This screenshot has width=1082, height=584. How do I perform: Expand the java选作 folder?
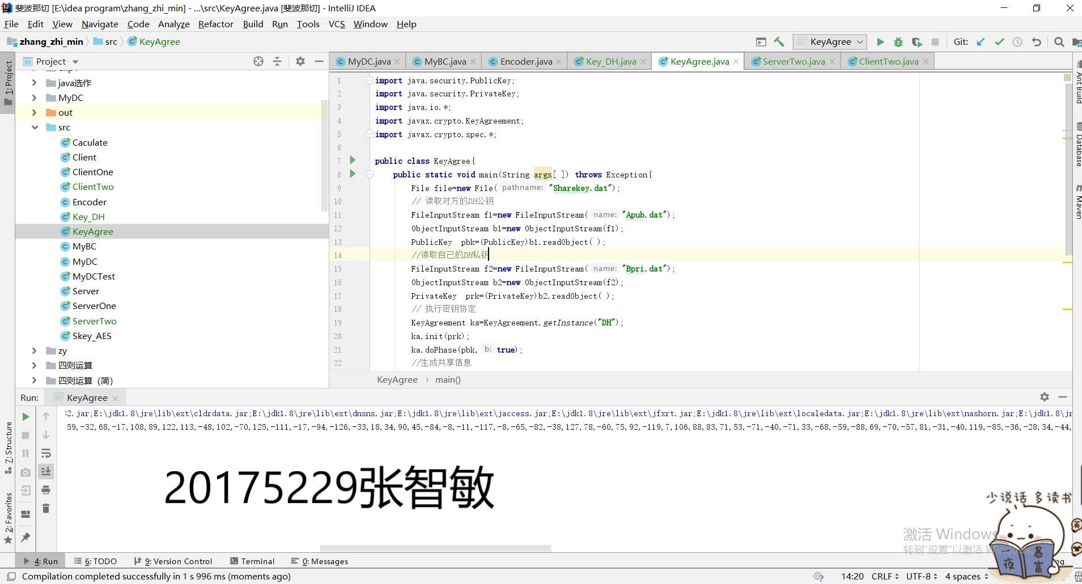tap(34, 83)
